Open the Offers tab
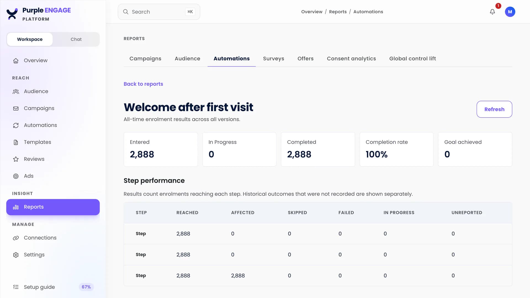Screen dimensions: 530x298 [x=306, y=58]
